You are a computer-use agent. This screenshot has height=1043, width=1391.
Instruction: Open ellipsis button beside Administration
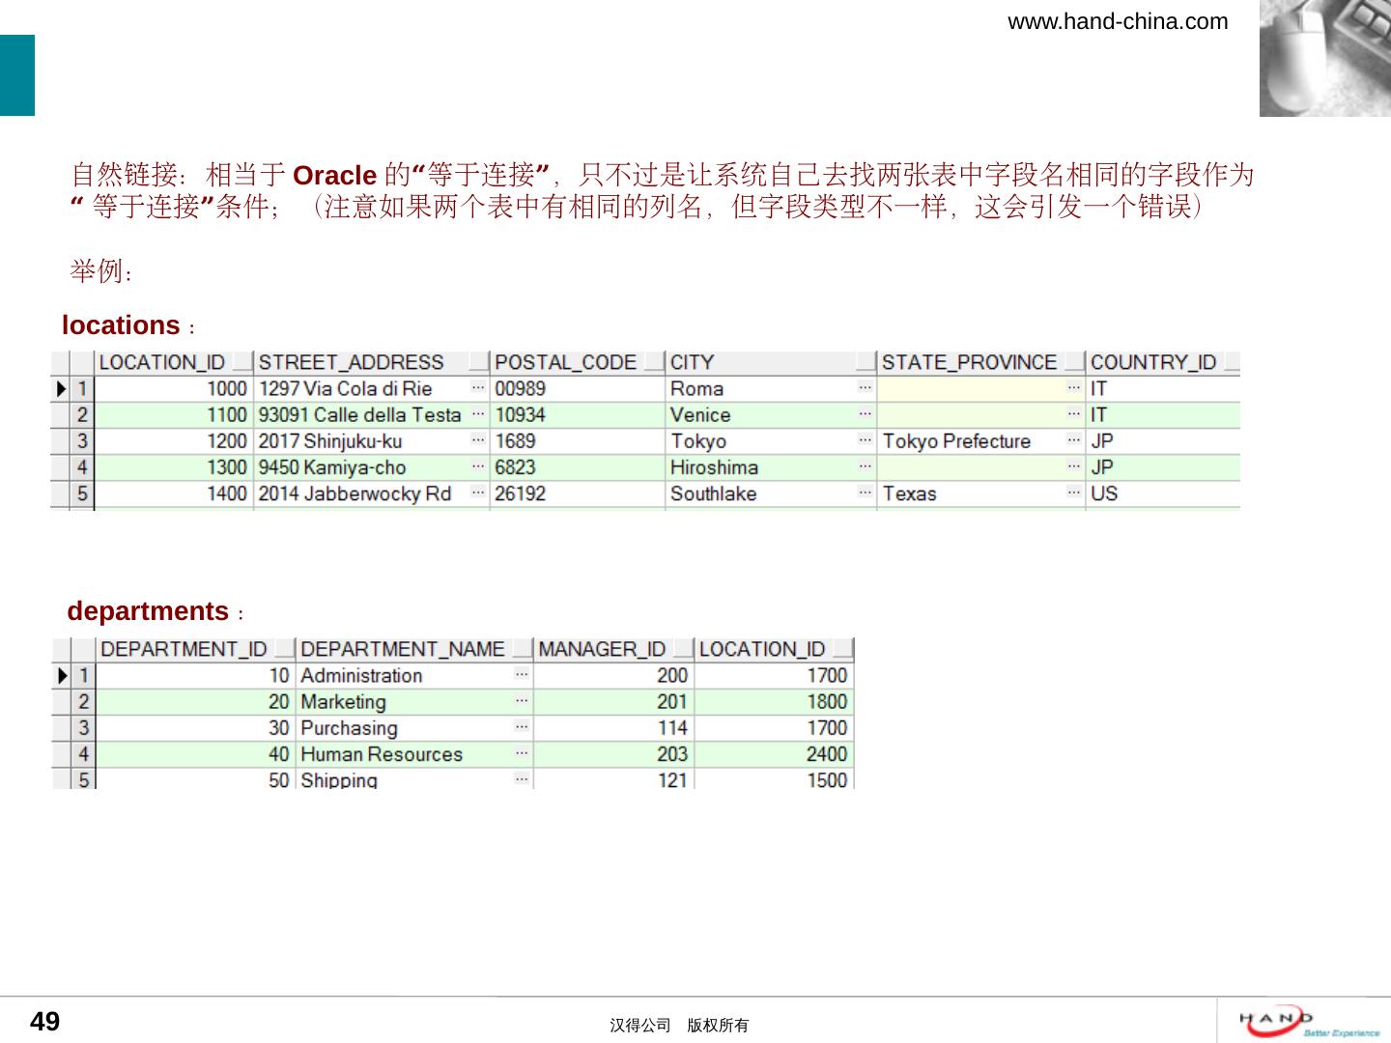click(522, 675)
